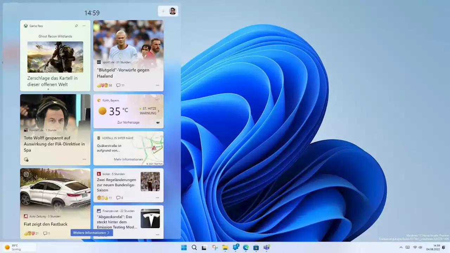Click the Finanzen.net source icon

(x=99, y=211)
